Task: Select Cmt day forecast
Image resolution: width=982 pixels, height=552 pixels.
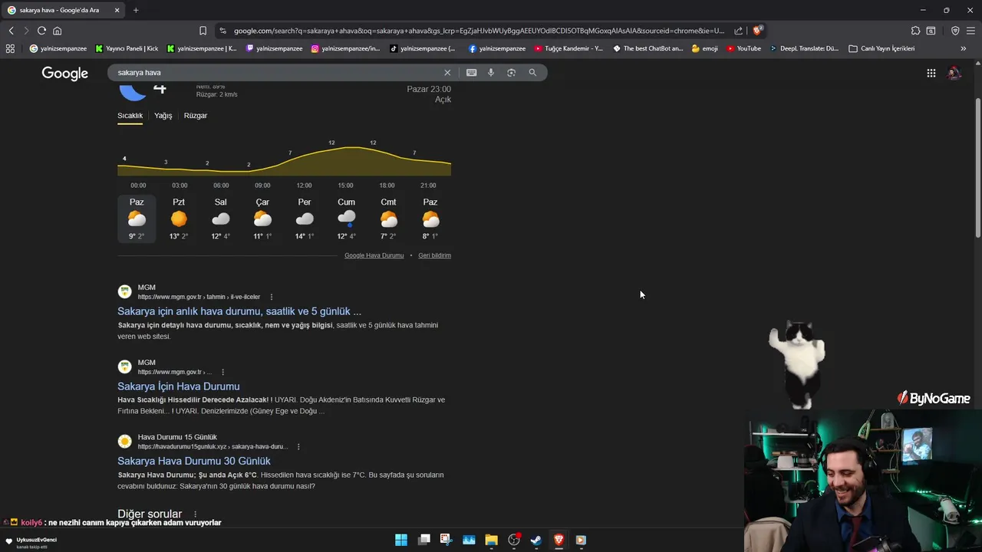Action: 388,219
